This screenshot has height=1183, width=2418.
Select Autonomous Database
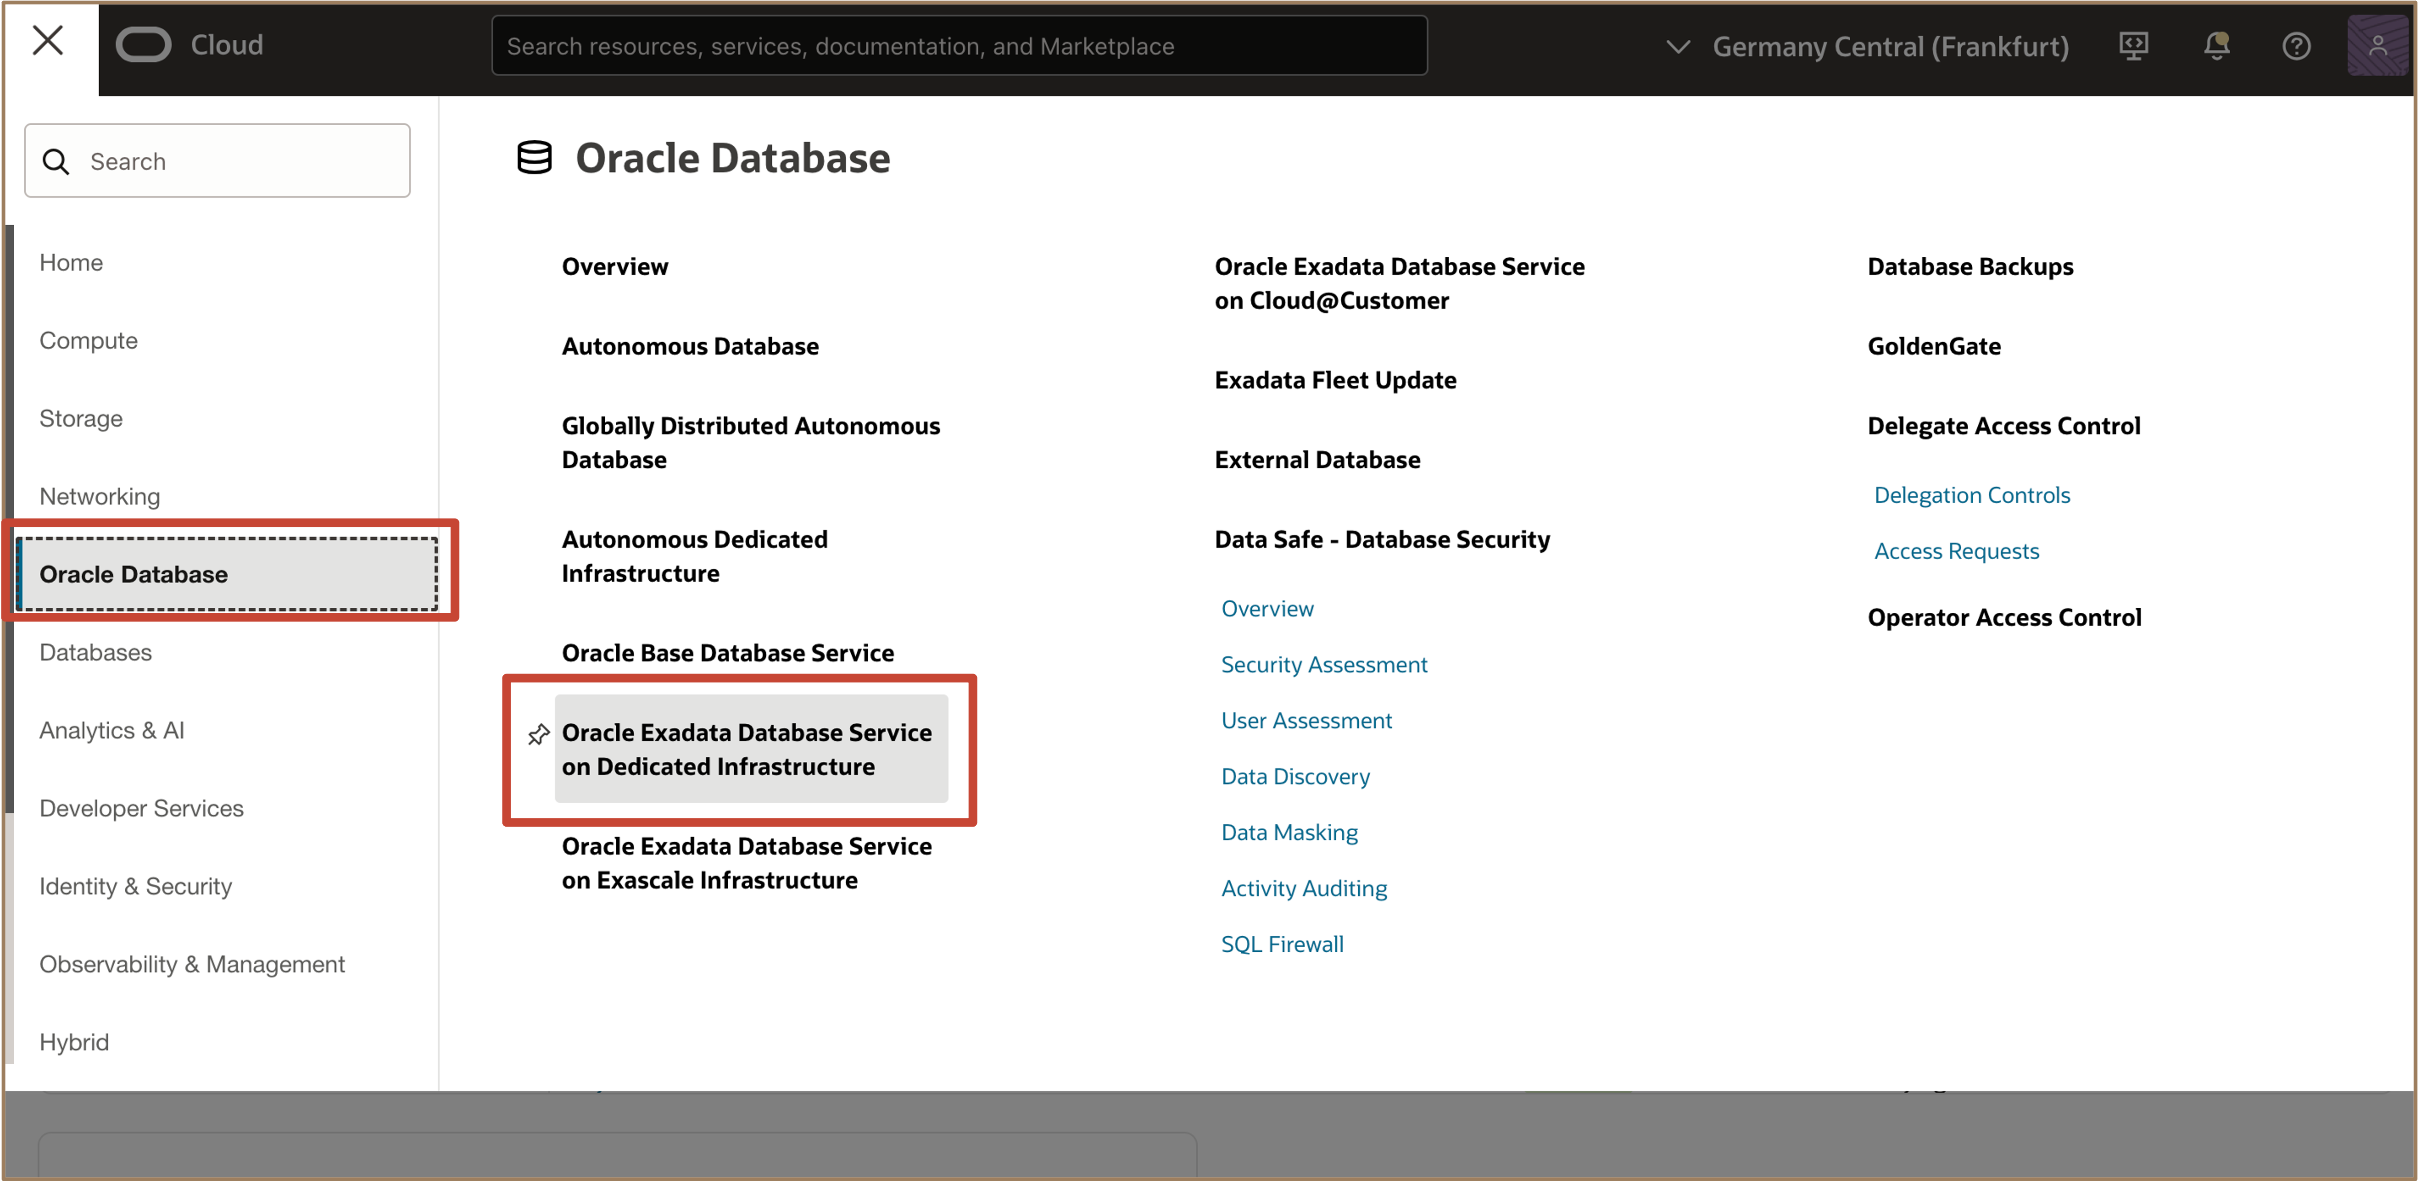689,346
